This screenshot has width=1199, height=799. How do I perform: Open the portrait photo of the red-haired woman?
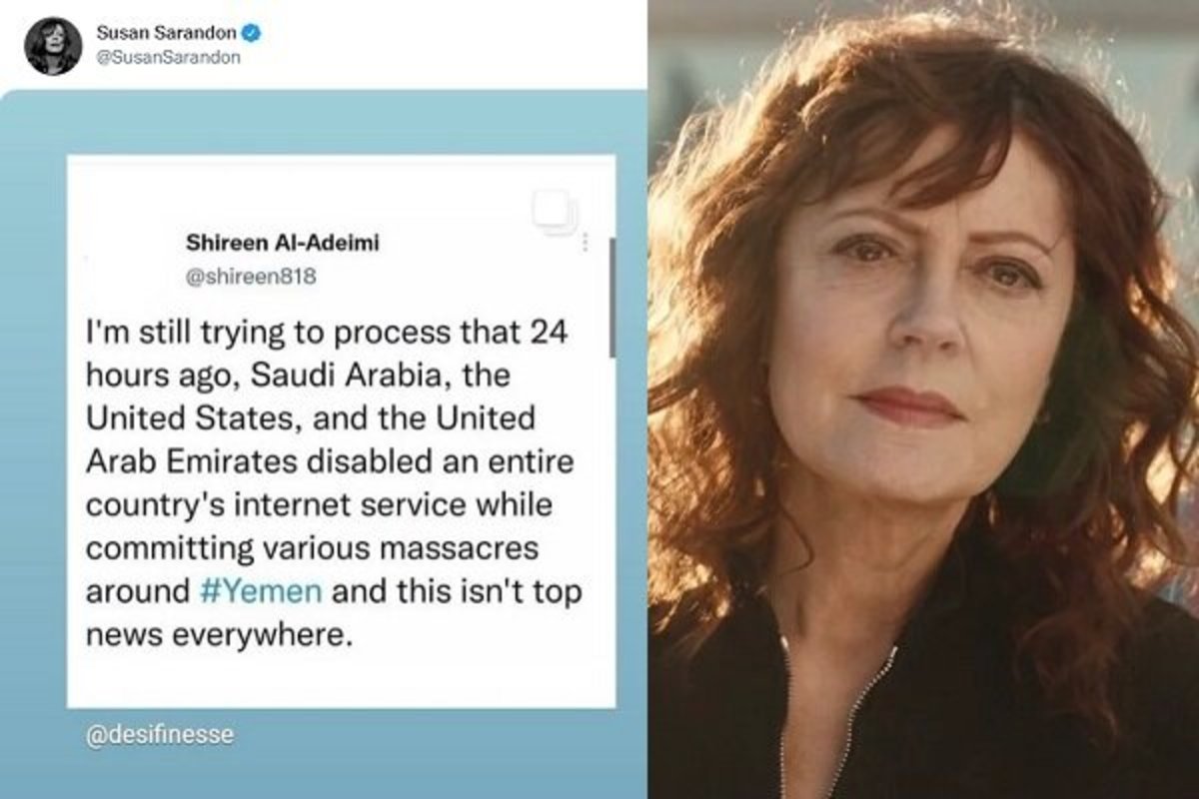coord(924,399)
